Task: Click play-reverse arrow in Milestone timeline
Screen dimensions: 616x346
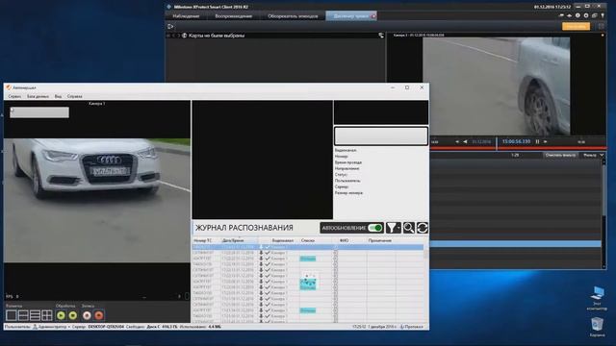Action: coord(465,141)
